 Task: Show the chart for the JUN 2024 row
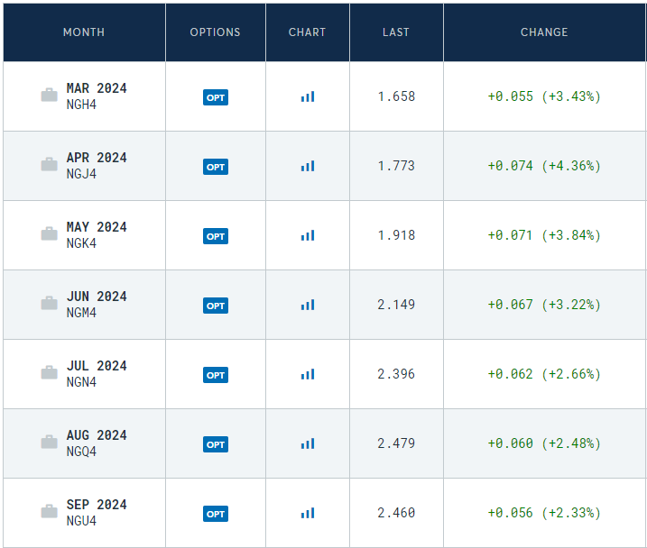pos(308,305)
